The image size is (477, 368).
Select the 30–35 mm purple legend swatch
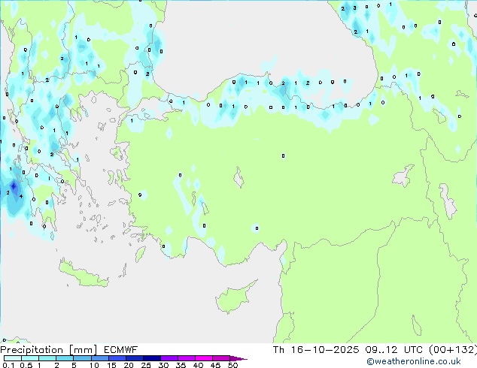[169, 358]
